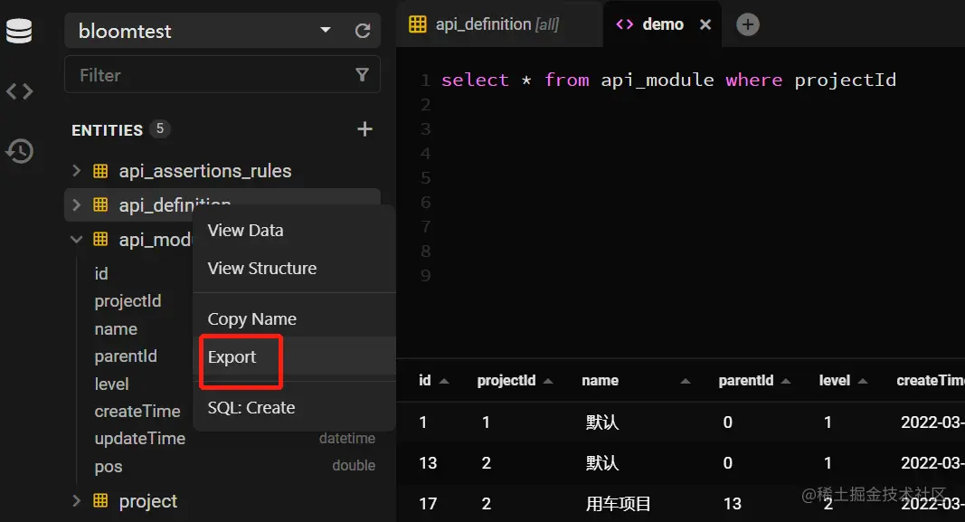Expand the api_definition table node
Viewport: 965px width, 522px height.
click(76, 205)
